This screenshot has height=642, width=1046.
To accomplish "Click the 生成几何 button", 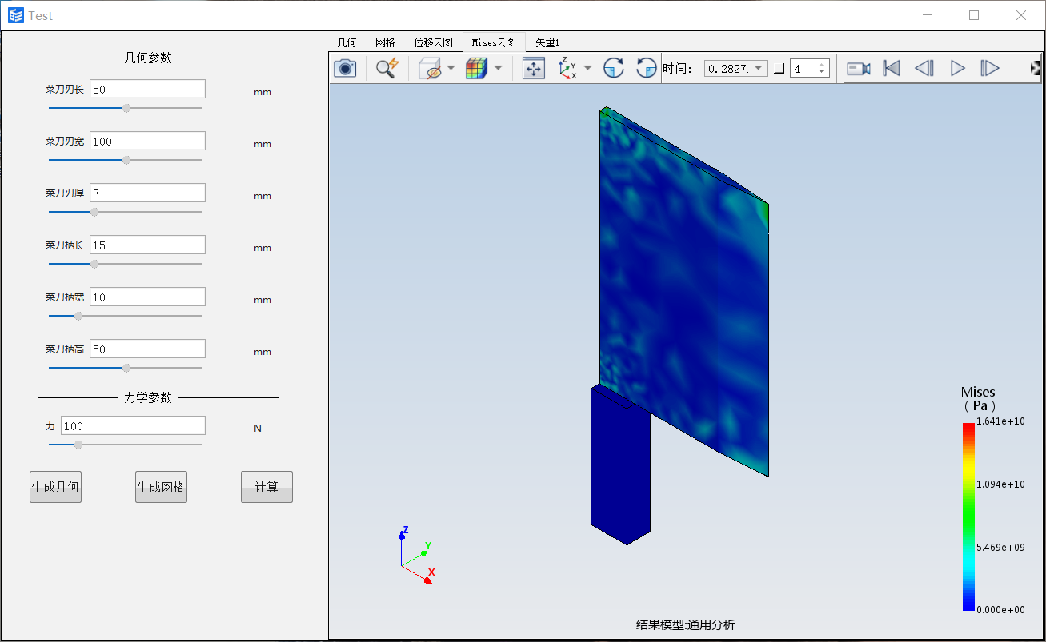I will pos(55,487).
